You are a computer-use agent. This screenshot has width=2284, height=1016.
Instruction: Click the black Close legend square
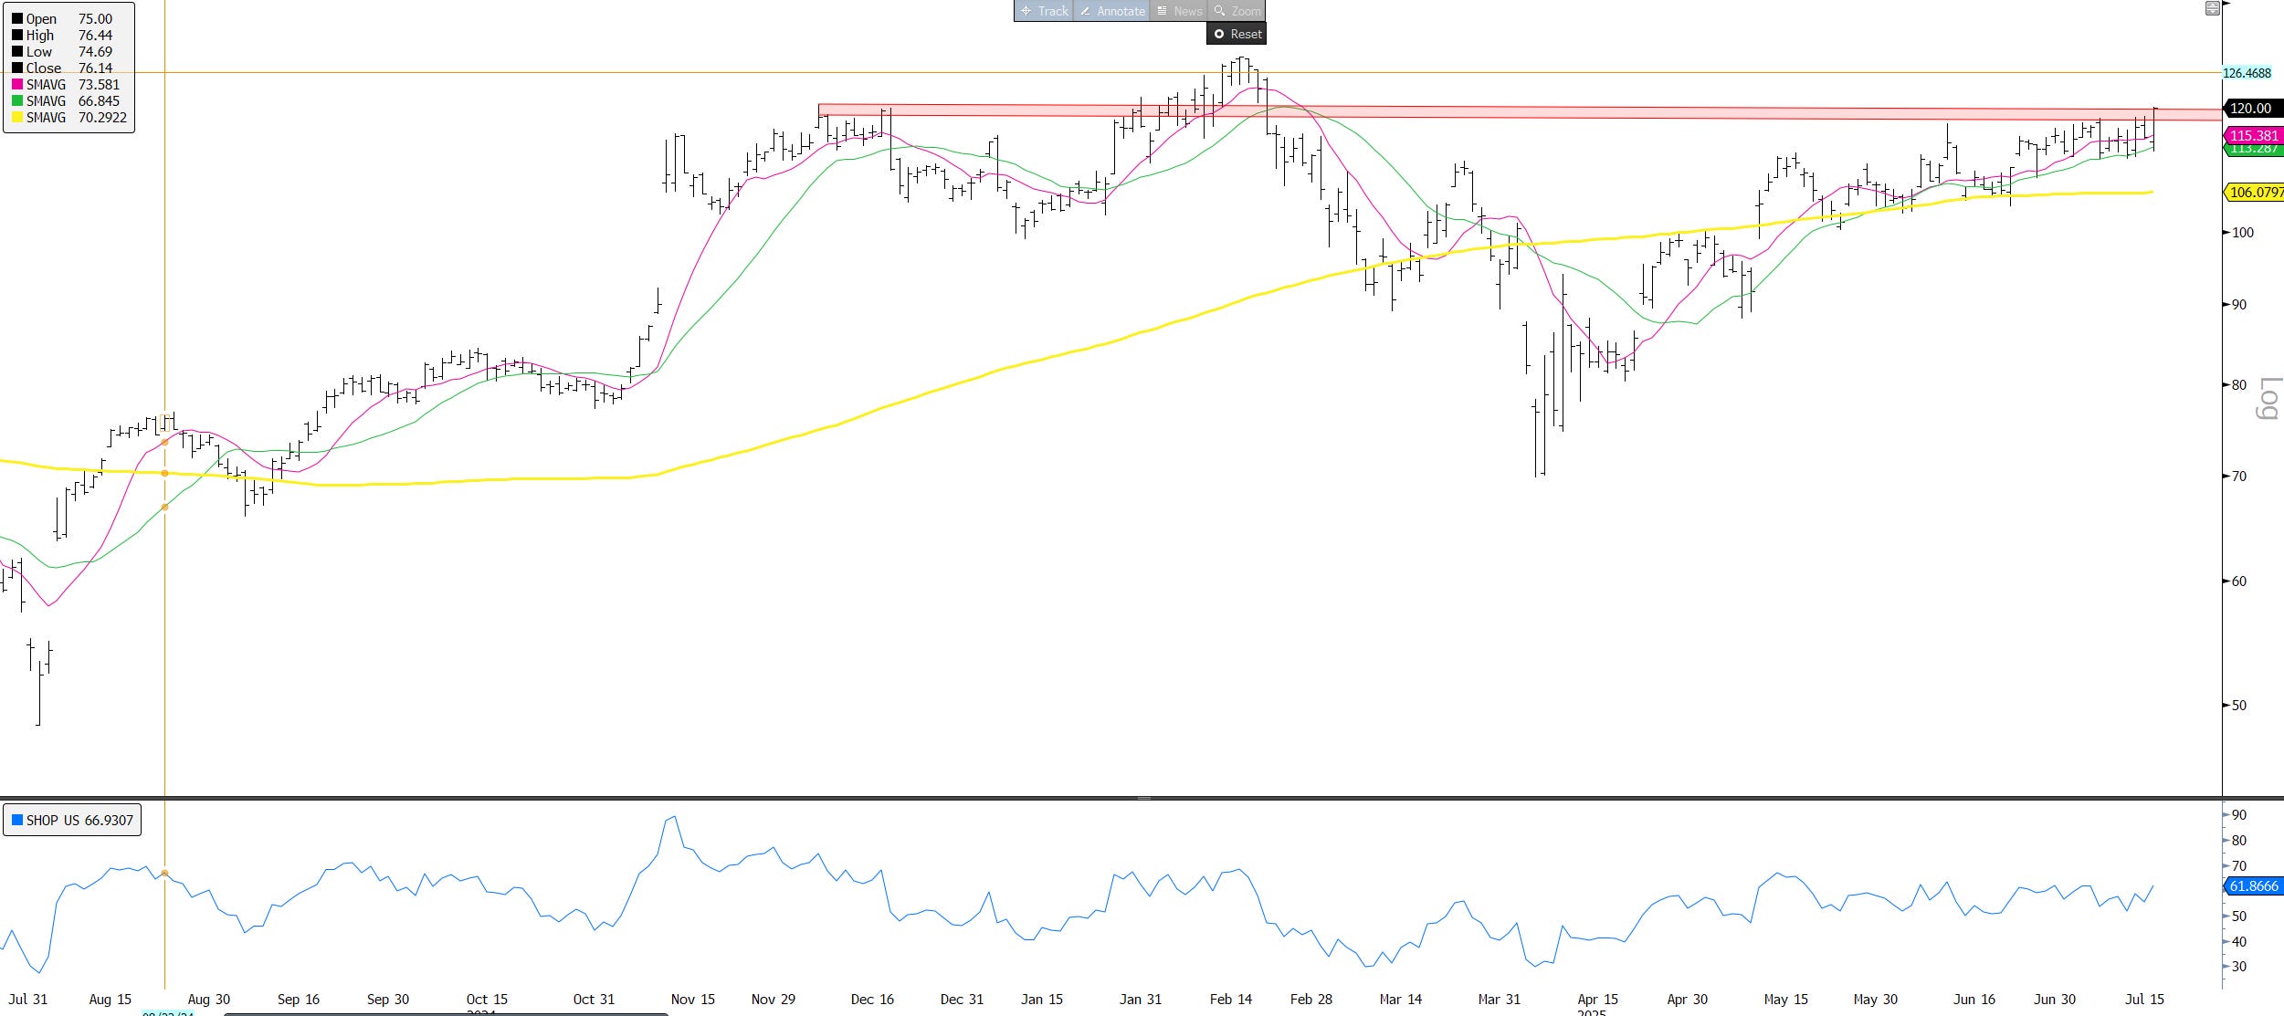pos(17,68)
